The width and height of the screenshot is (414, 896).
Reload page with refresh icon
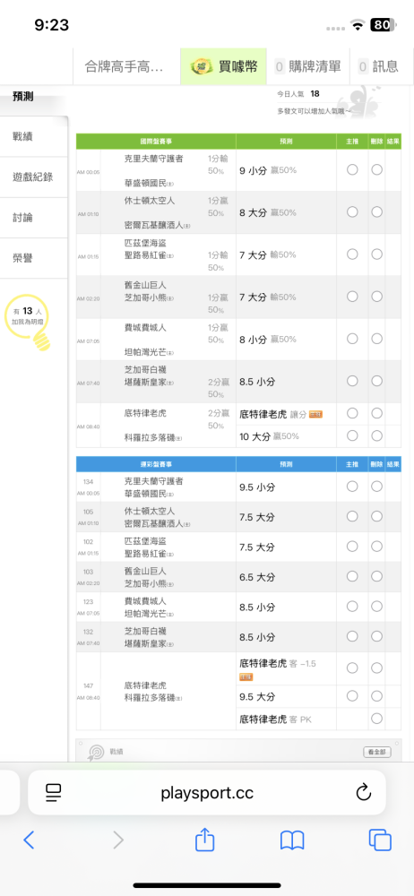pos(364,793)
